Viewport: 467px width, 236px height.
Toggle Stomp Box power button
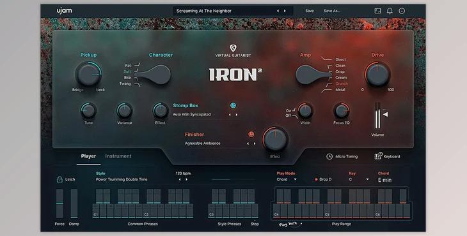(x=233, y=105)
